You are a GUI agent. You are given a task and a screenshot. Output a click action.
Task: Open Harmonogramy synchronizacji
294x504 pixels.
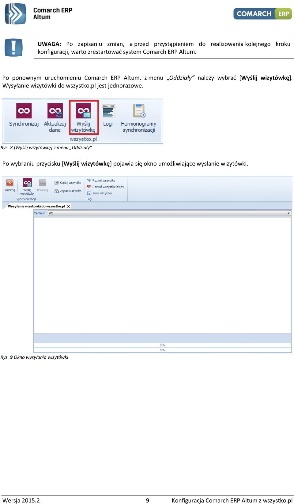(x=139, y=118)
